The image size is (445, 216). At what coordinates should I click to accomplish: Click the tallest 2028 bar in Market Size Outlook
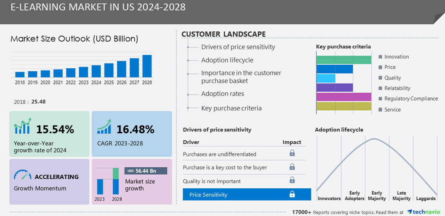(147, 66)
